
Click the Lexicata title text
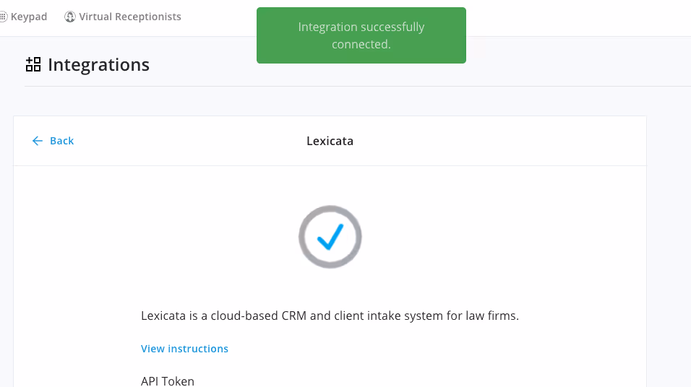[330, 141]
